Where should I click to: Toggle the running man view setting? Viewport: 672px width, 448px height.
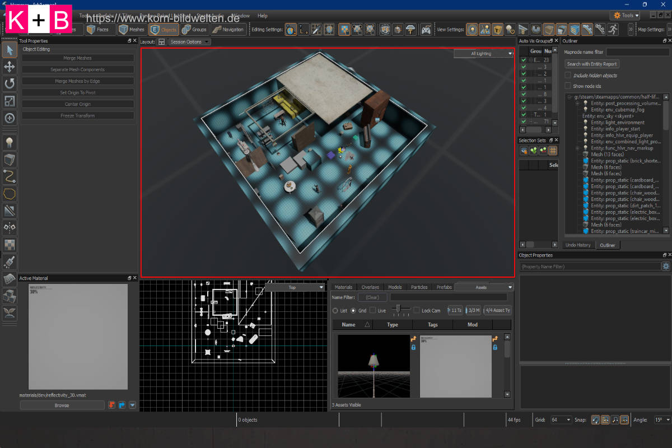point(613,29)
